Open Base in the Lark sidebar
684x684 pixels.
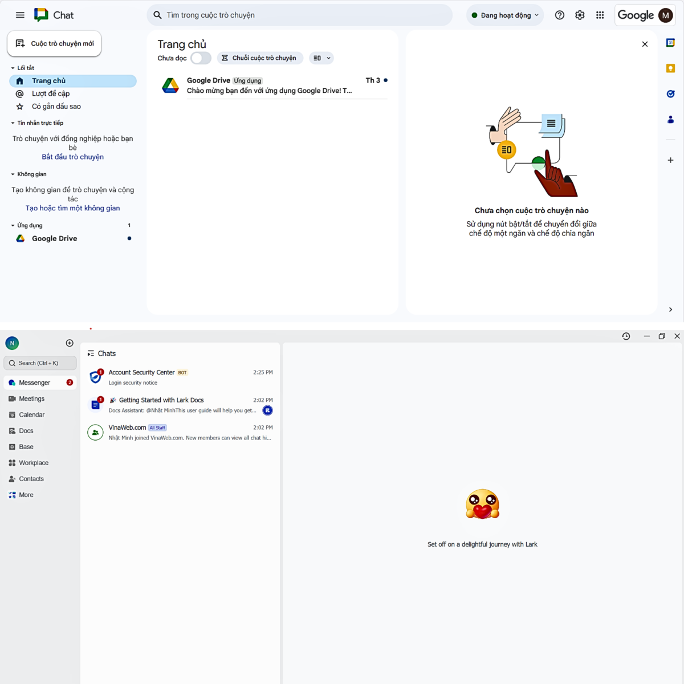point(25,446)
